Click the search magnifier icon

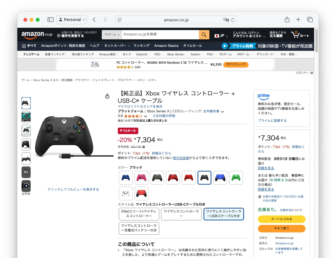point(204,34)
